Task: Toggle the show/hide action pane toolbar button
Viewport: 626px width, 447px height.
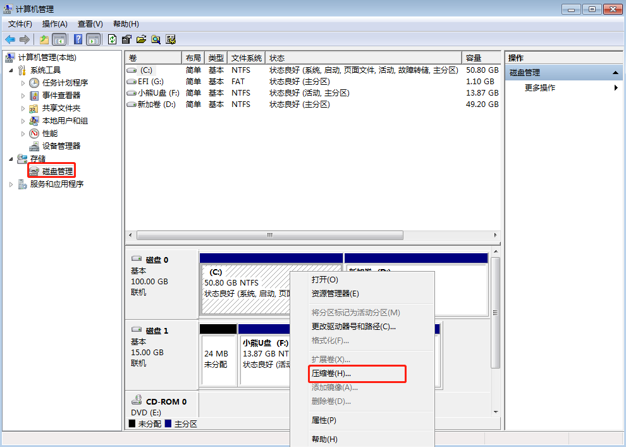Action: click(x=93, y=39)
